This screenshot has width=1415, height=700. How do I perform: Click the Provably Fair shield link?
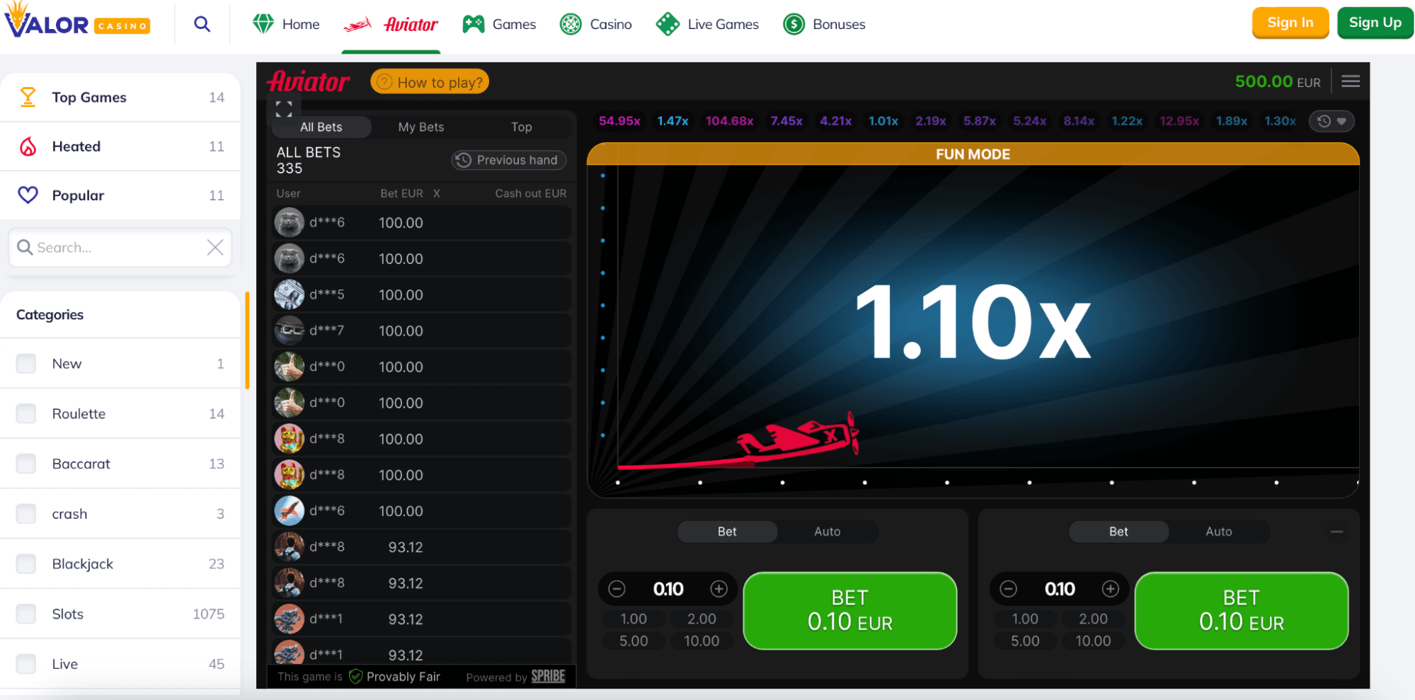coord(394,677)
